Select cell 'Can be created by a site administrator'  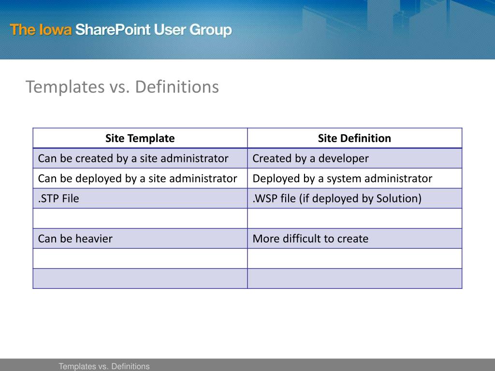pyautogui.click(x=140, y=158)
